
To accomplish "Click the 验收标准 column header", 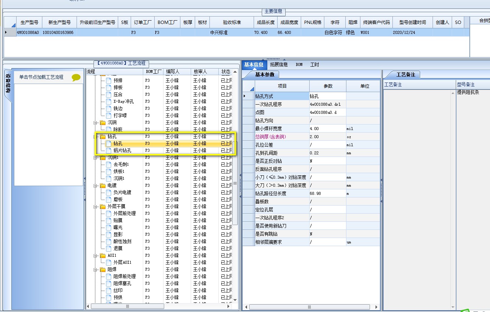I will point(232,22).
